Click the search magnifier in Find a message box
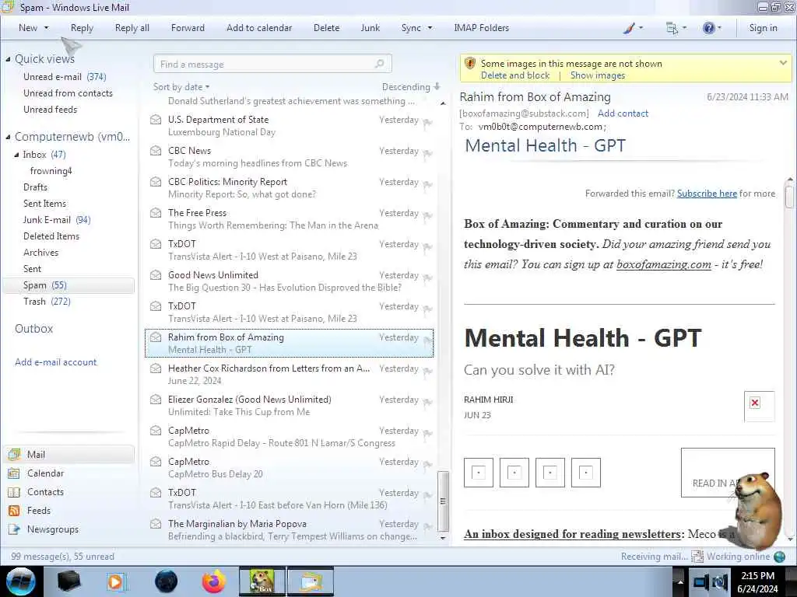 (380, 64)
